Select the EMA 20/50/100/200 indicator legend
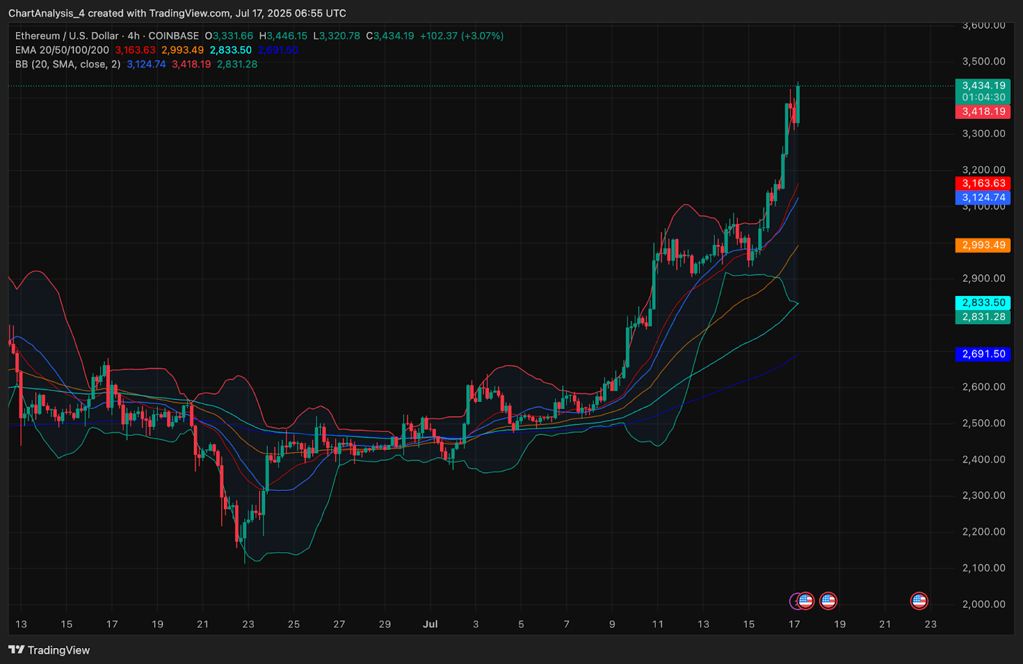The height and width of the screenshot is (664, 1023). (x=62, y=50)
